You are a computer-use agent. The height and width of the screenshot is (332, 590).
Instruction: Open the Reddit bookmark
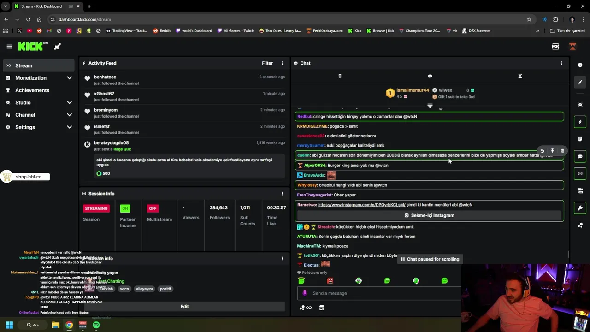pos(162,31)
